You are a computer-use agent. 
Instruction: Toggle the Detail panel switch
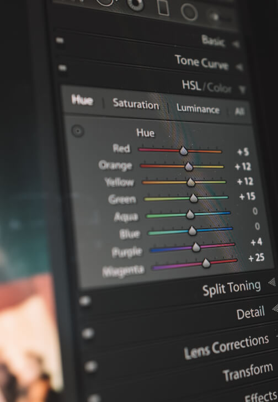click(x=88, y=334)
